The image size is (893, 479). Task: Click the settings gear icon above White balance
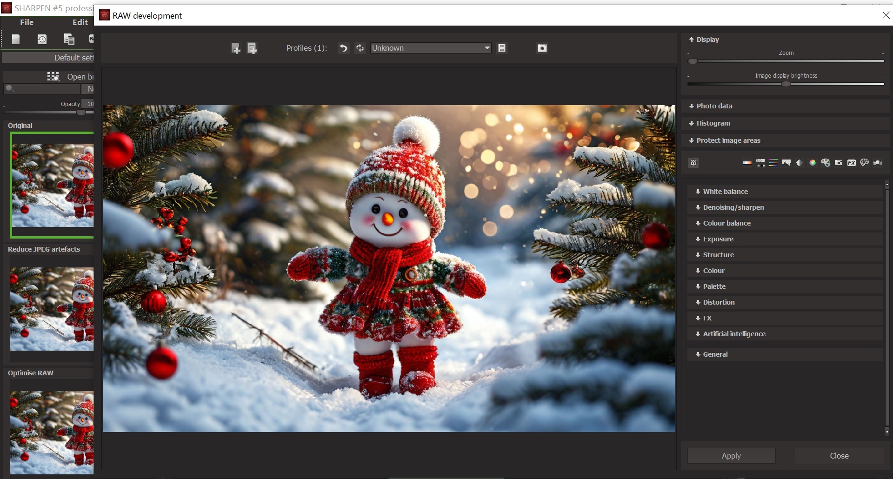[693, 163]
